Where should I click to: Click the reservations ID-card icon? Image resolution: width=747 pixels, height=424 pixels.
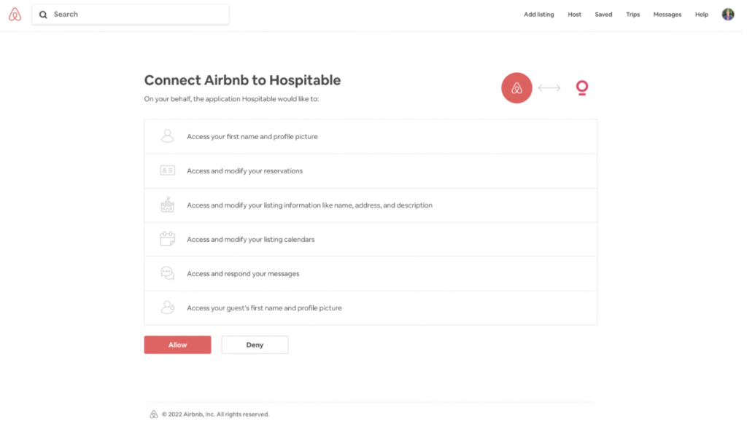coord(167,170)
